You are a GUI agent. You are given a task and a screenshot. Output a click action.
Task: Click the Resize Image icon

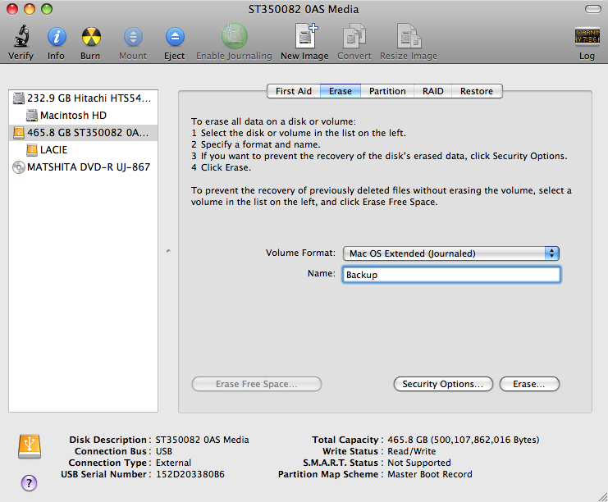tap(409, 36)
